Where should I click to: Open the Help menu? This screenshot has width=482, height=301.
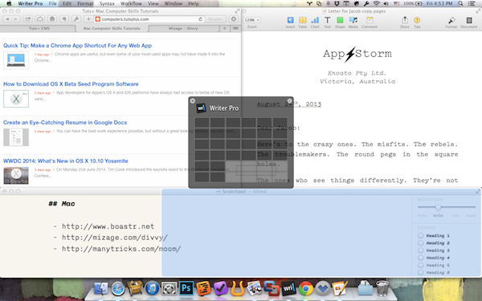click(194, 4)
